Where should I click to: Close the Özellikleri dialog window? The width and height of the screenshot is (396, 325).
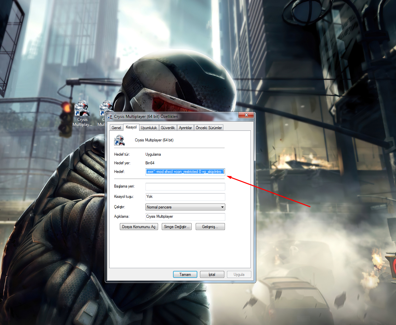point(246,115)
